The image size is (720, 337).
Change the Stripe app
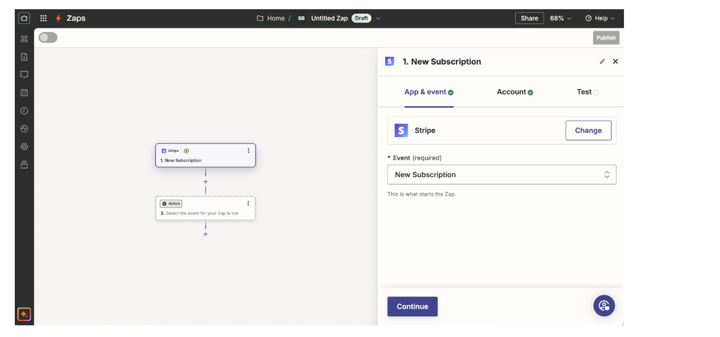tap(588, 130)
